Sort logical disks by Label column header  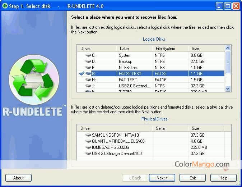click(x=134, y=49)
